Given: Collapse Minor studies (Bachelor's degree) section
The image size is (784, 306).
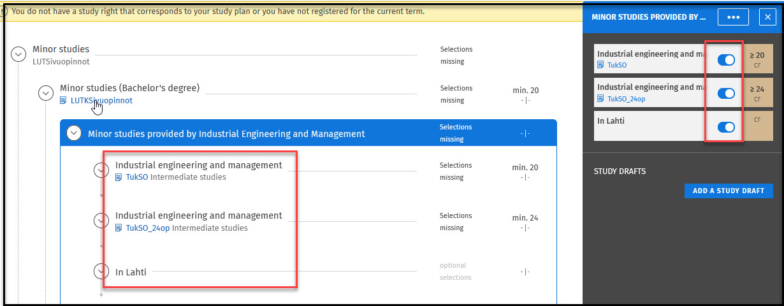Looking at the screenshot, I should 45,93.
